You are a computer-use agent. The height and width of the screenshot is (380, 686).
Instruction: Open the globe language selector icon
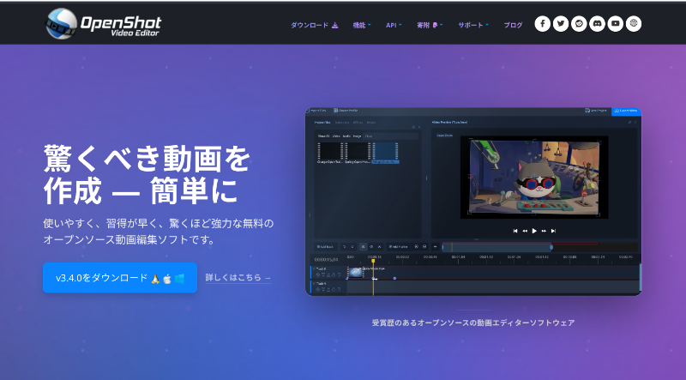(634, 24)
